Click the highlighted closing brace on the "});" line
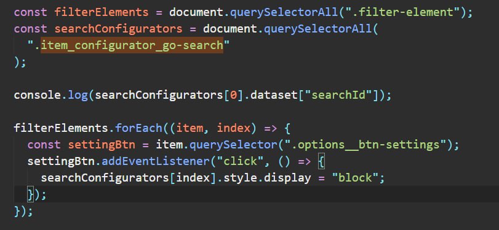This screenshot has width=499, height=230. (x=31, y=195)
